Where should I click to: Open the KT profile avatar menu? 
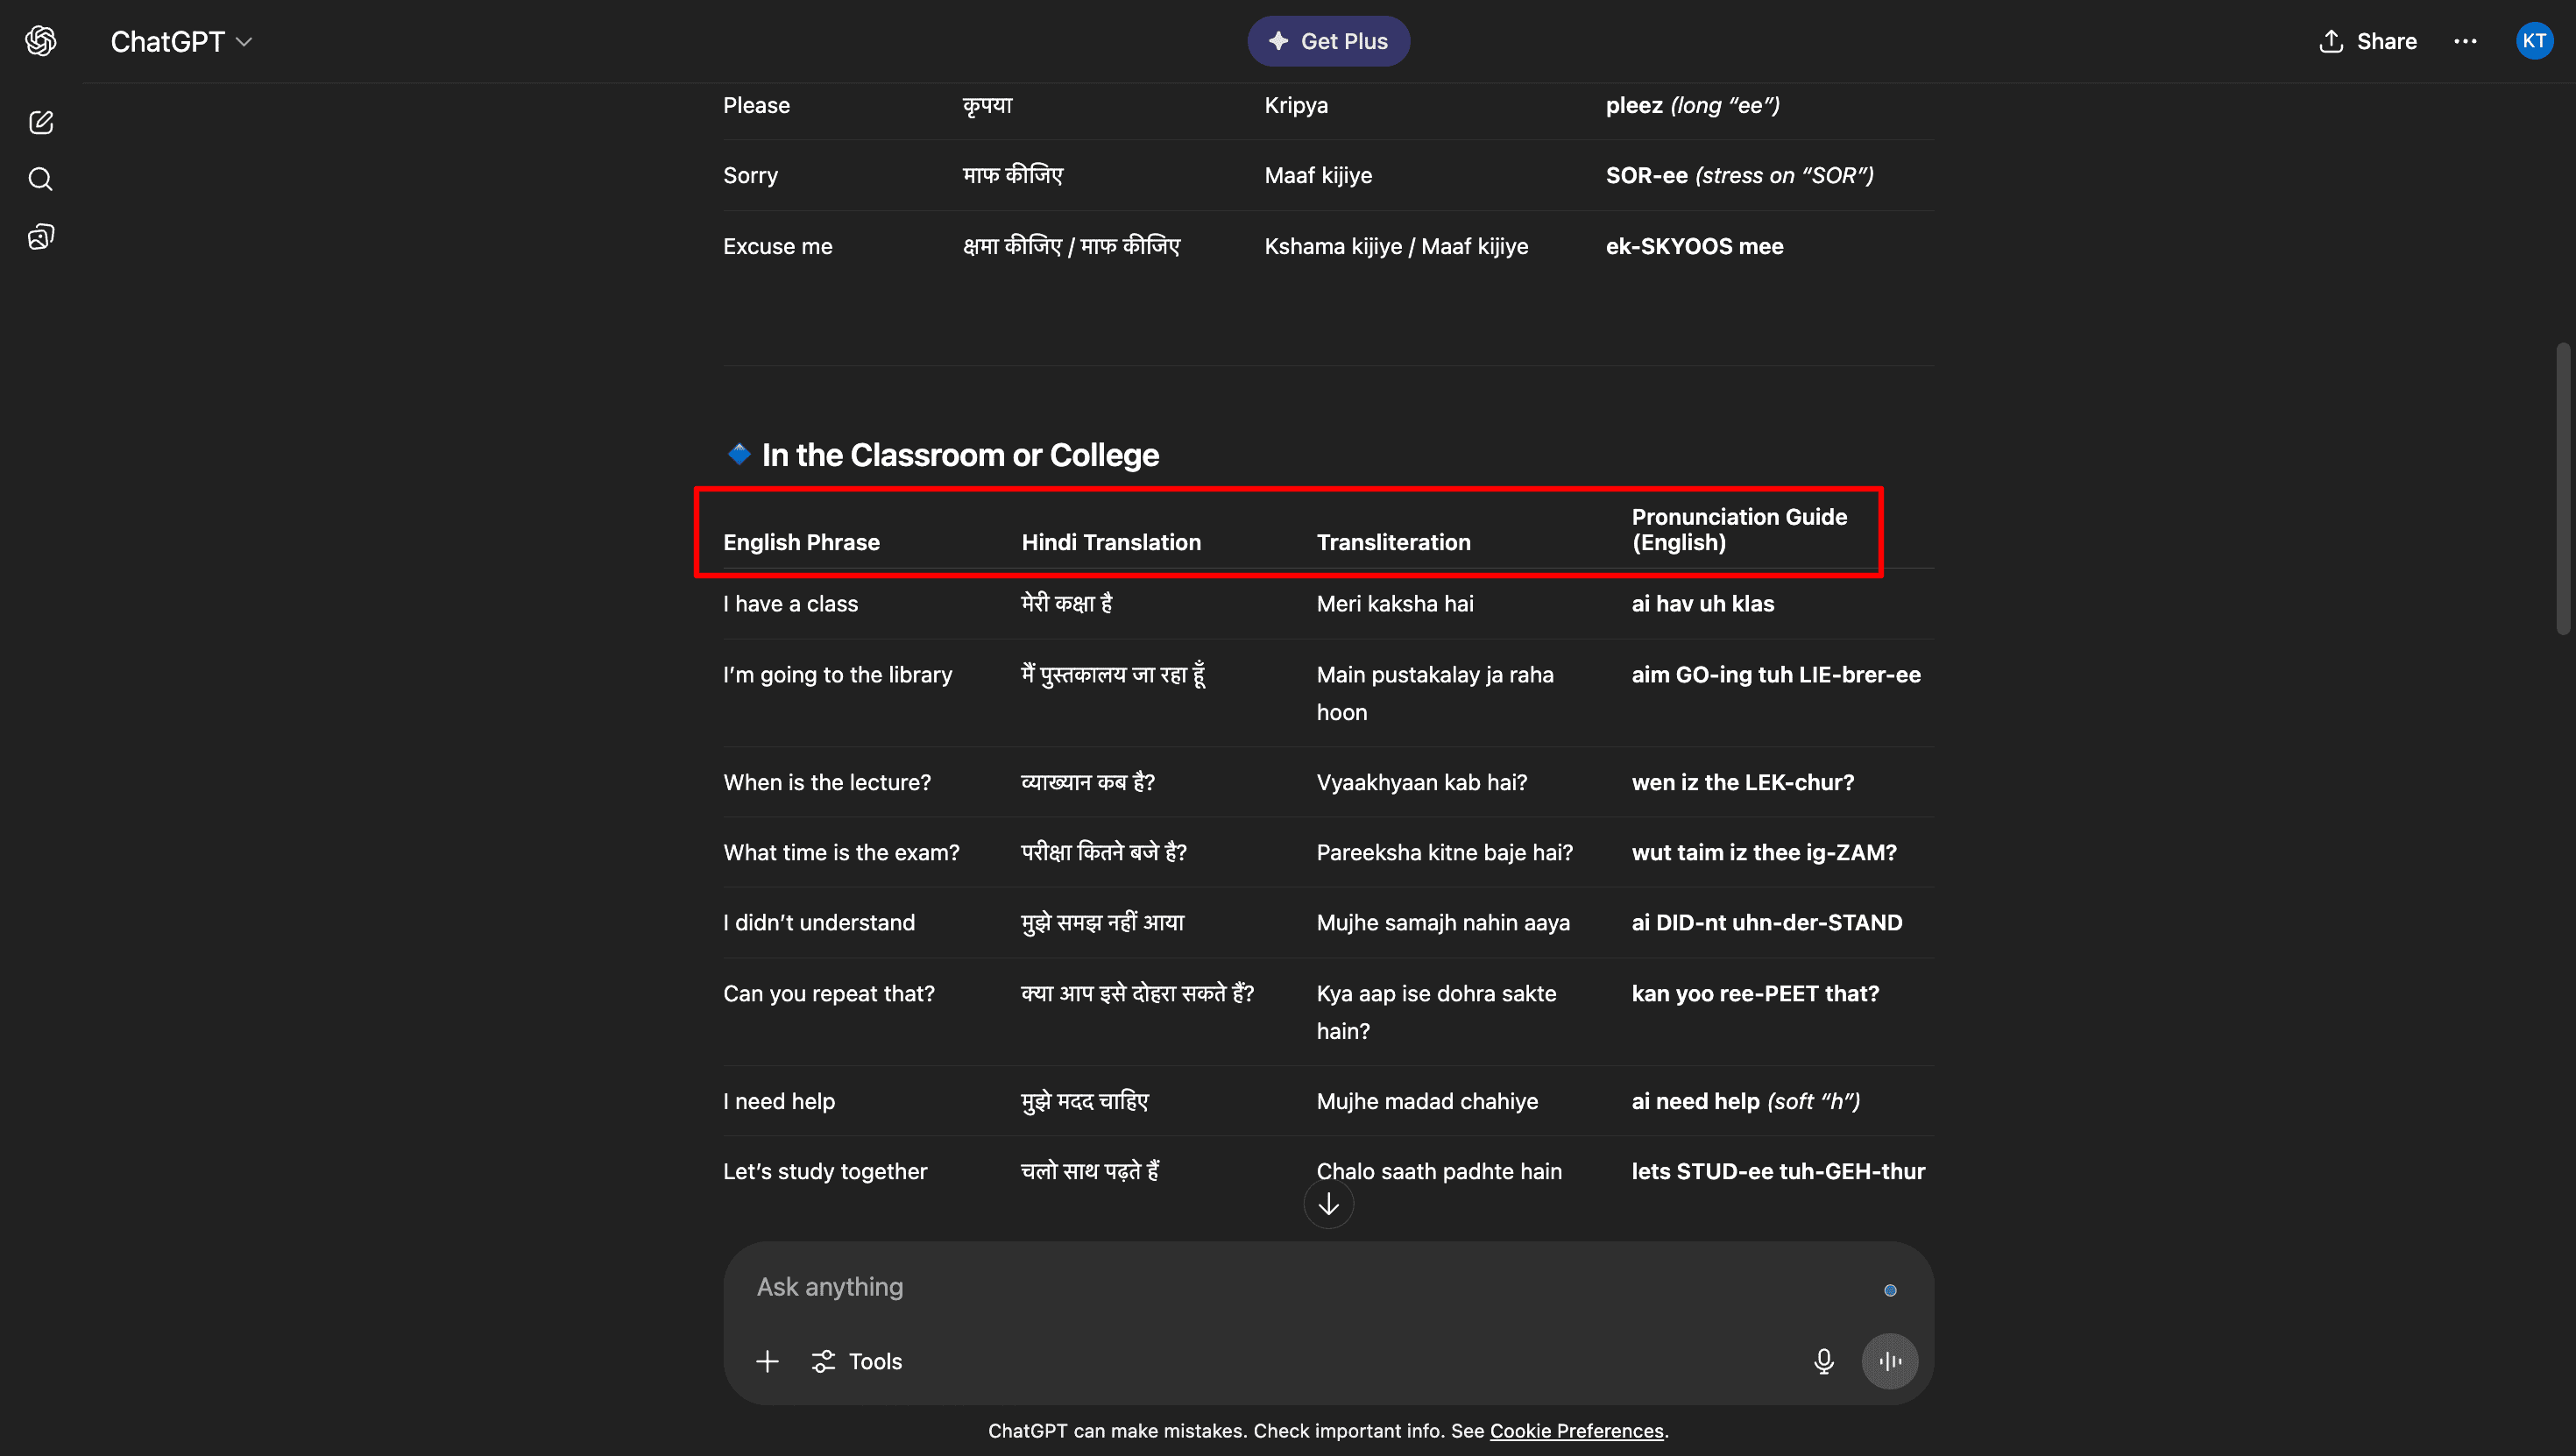point(2534,41)
